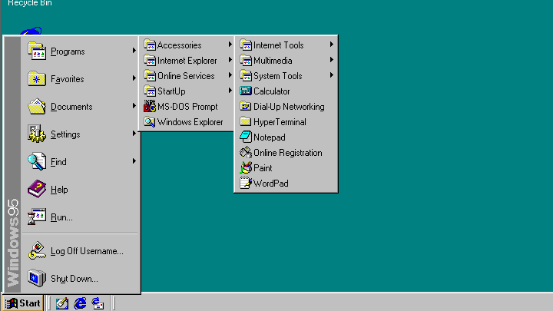Click the System Tools folder icon

[246, 76]
